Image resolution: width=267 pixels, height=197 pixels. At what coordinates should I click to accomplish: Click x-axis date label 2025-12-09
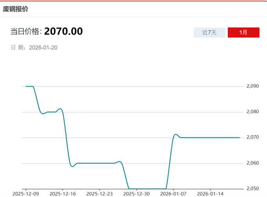pos(26,193)
